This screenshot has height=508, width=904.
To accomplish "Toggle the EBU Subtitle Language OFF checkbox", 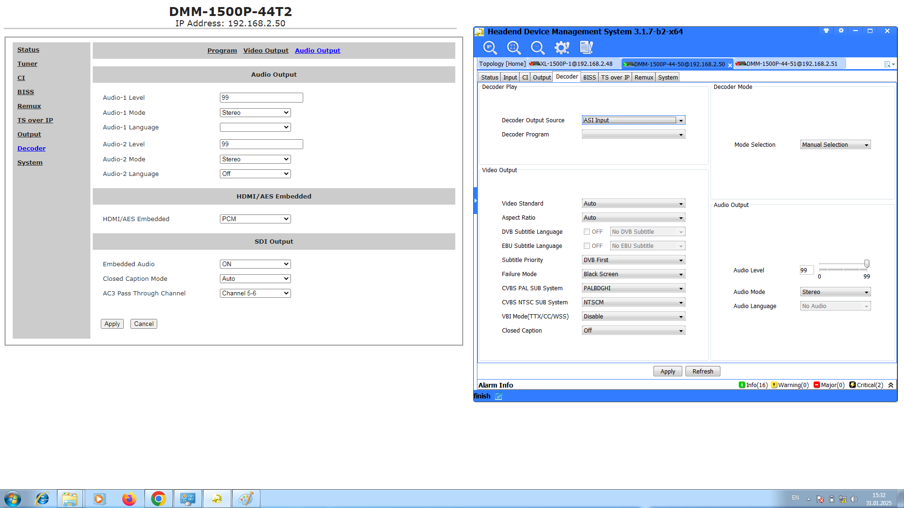I will pyautogui.click(x=587, y=246).
